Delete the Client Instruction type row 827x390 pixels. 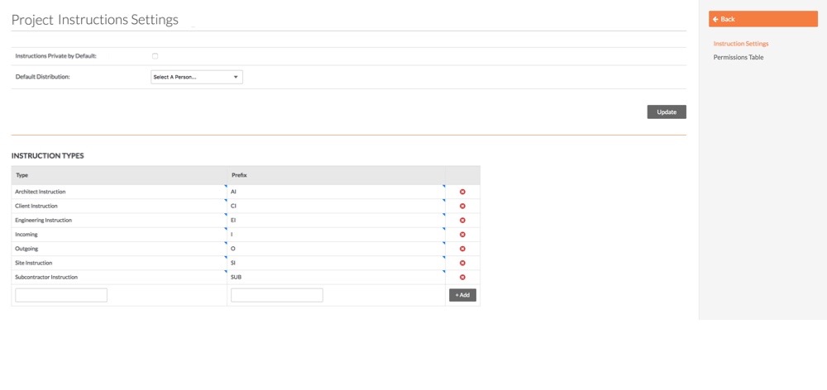coord(462,206)
